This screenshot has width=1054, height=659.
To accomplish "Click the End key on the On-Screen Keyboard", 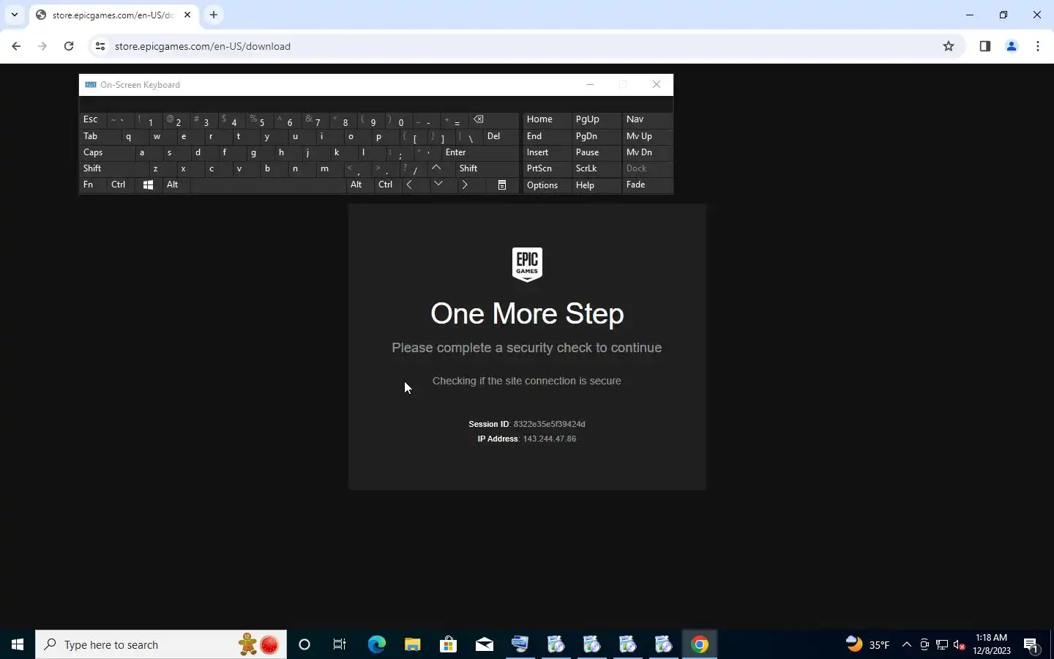I will click(x=546, y=136).
